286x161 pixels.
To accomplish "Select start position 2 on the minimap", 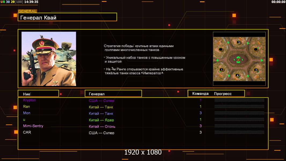I will click(256, 70).
